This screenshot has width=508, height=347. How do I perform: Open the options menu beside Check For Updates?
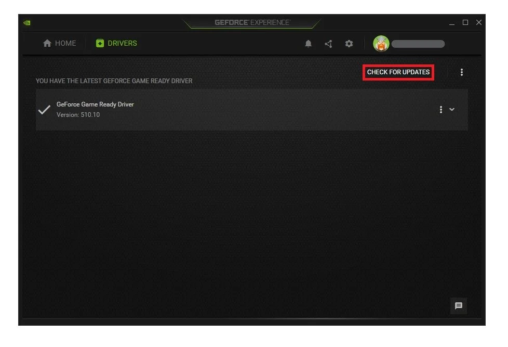(x=462, y=72)
